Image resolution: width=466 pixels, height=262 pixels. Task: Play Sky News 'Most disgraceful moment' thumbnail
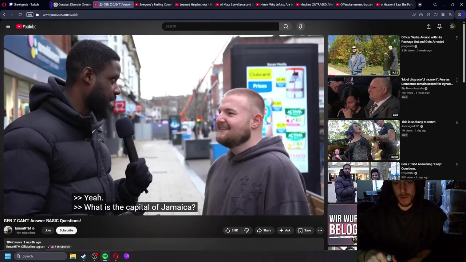(363, 98)
